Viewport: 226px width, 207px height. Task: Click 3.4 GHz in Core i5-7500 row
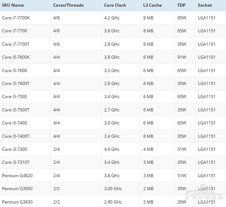tap(112, 96)
